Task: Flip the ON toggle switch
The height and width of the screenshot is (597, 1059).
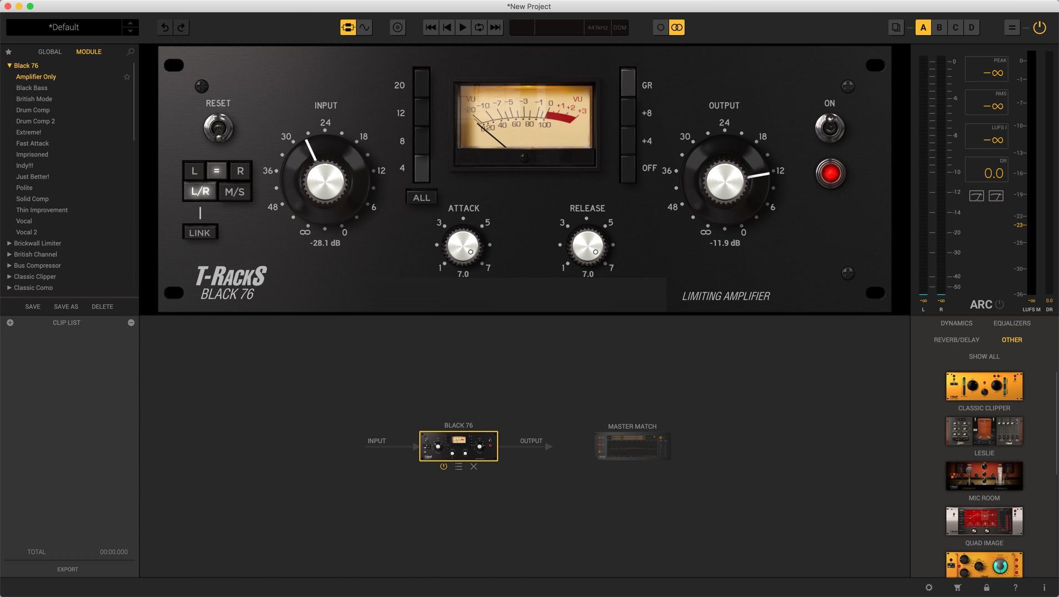Action: coord(830,128)
